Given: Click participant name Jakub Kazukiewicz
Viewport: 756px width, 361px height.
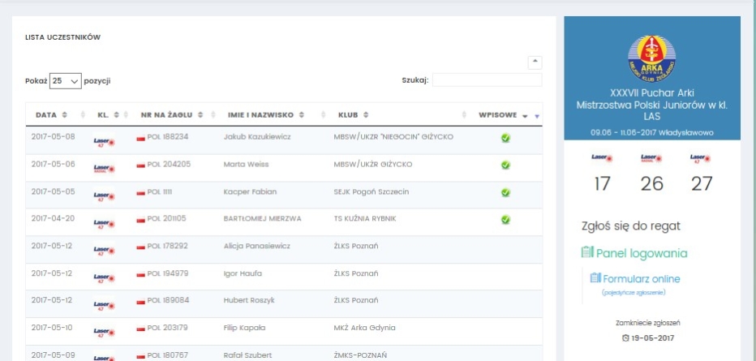Looking at the screenshot, I should [x=257, y=137].
